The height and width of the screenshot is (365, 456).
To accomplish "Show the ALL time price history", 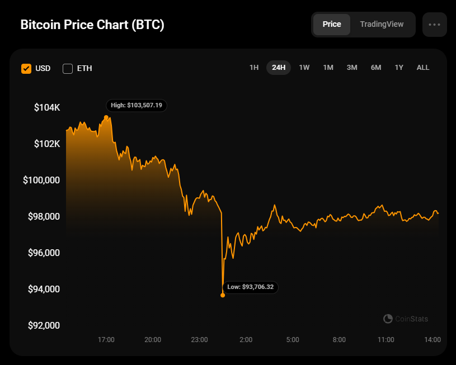I will 423,68.
